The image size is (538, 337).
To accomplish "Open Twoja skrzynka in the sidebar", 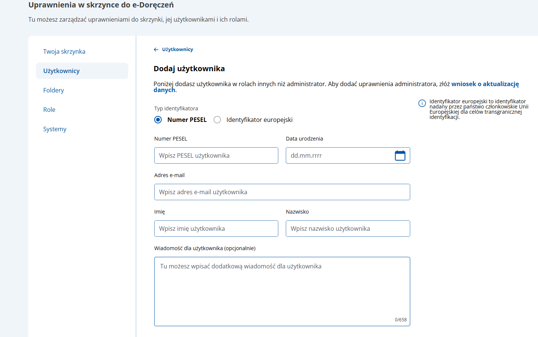I will point(64,51).
